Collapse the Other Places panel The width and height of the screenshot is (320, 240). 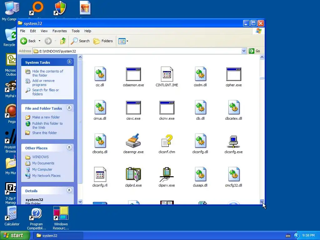[69, 147]
